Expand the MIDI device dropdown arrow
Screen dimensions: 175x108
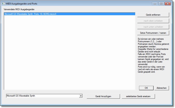pyautogui.click(x=81, y=96)
